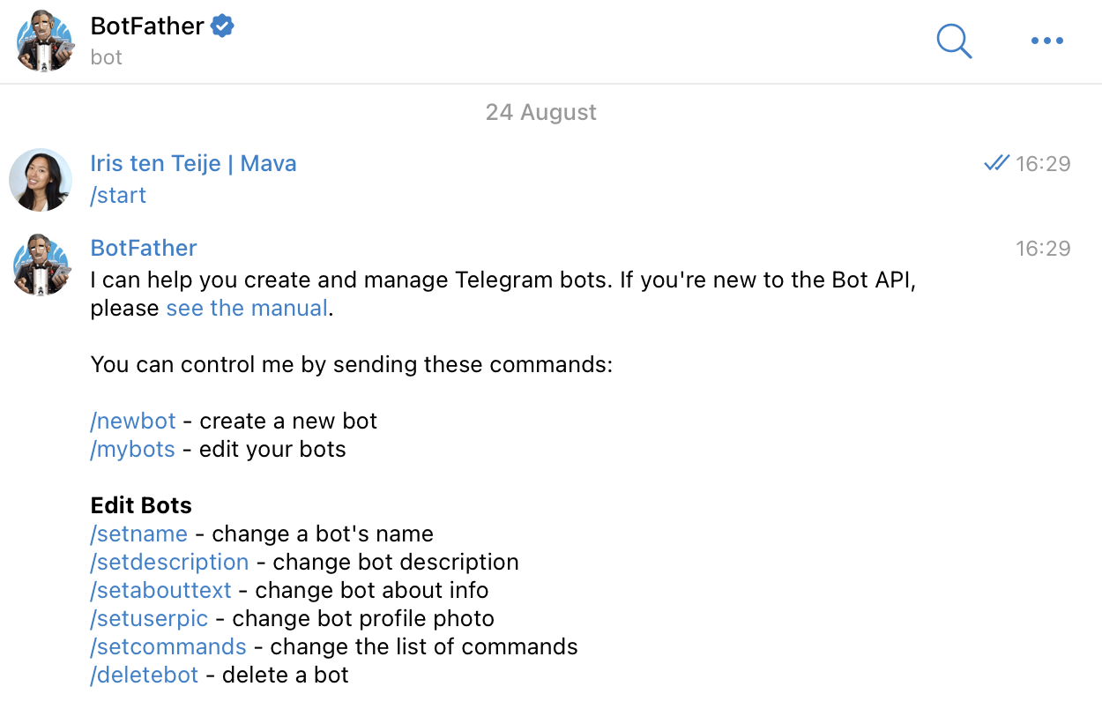Run the /newbot command
Screen dimensions: 1102x709
tap(132, 421)
